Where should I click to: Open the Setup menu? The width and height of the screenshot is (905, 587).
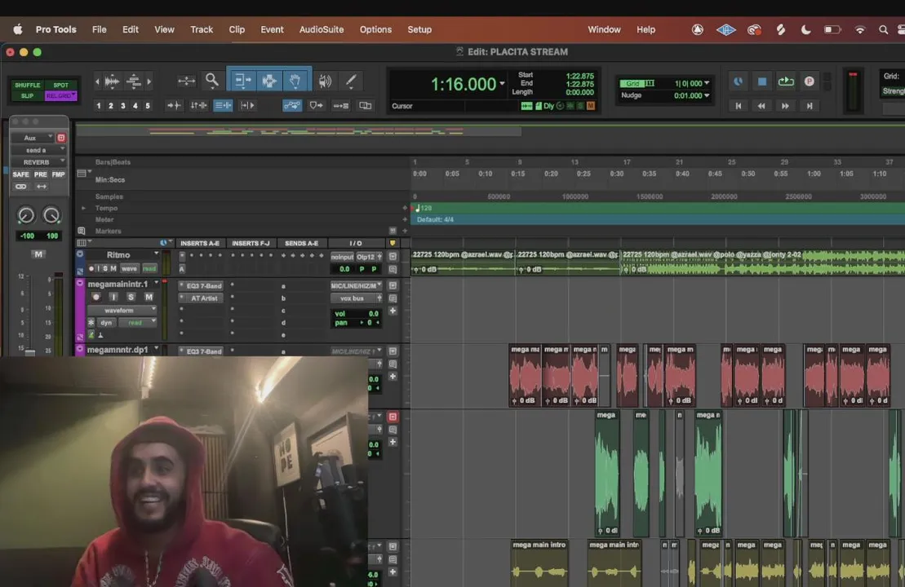click(419, 29)
